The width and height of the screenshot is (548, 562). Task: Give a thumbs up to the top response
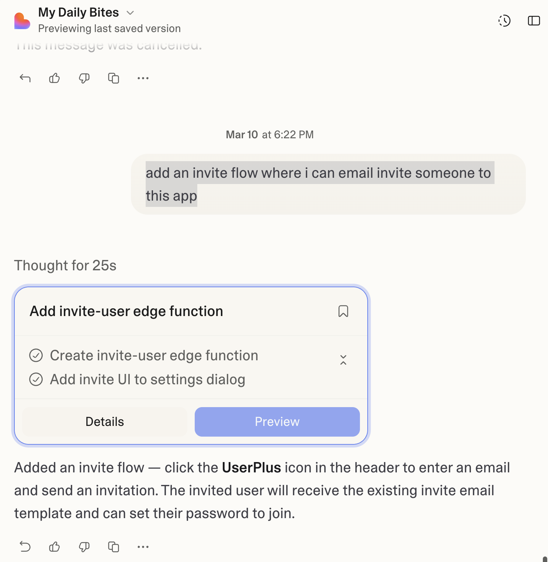pyautogui.click(x=54, y=78)
